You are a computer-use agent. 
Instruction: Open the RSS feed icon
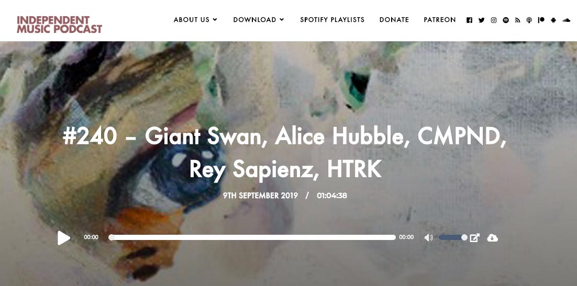click(517, 20)
